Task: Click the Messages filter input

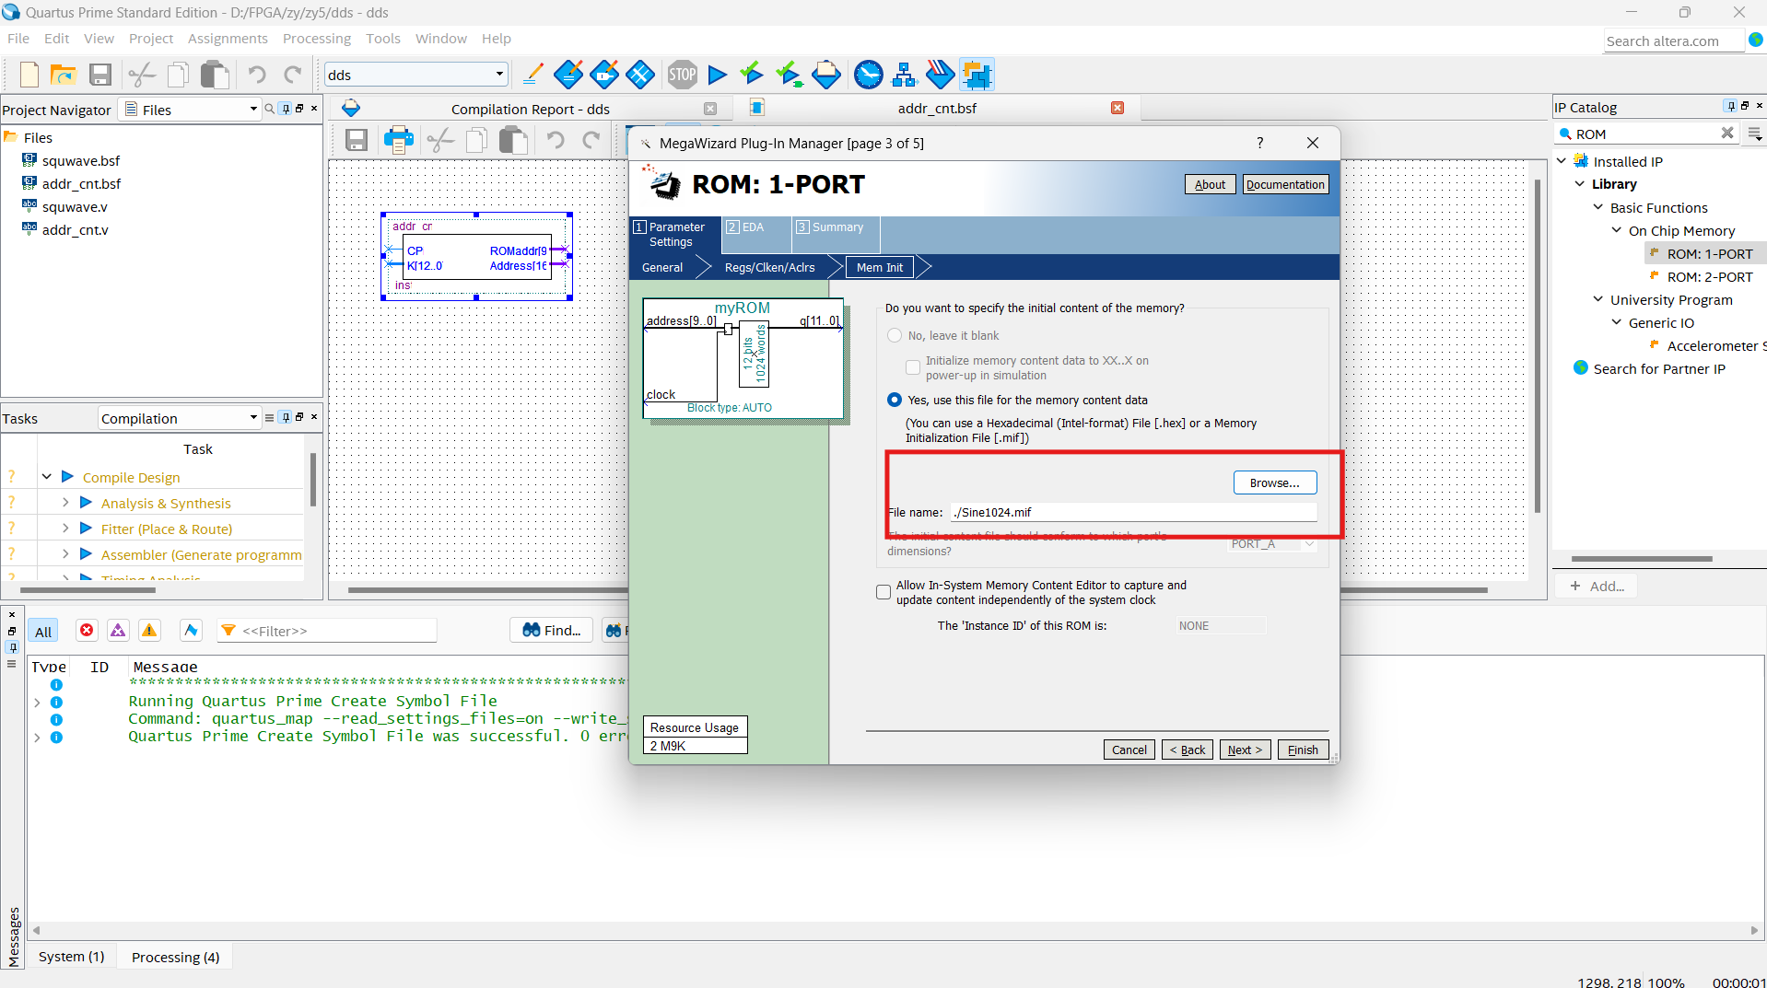Action: pyautogui.click(x=327, y=631)
